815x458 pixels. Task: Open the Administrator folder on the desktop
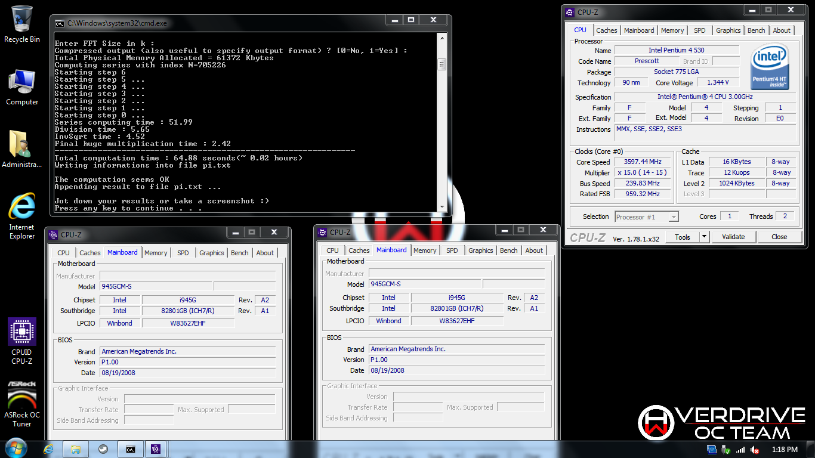(22, 149)
